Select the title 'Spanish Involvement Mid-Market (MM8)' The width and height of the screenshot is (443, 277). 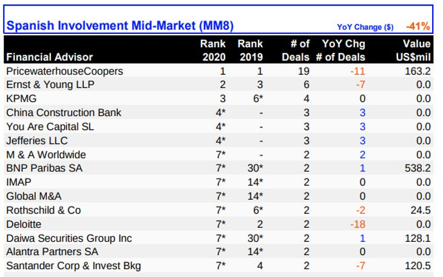click(x=120, y=26)
